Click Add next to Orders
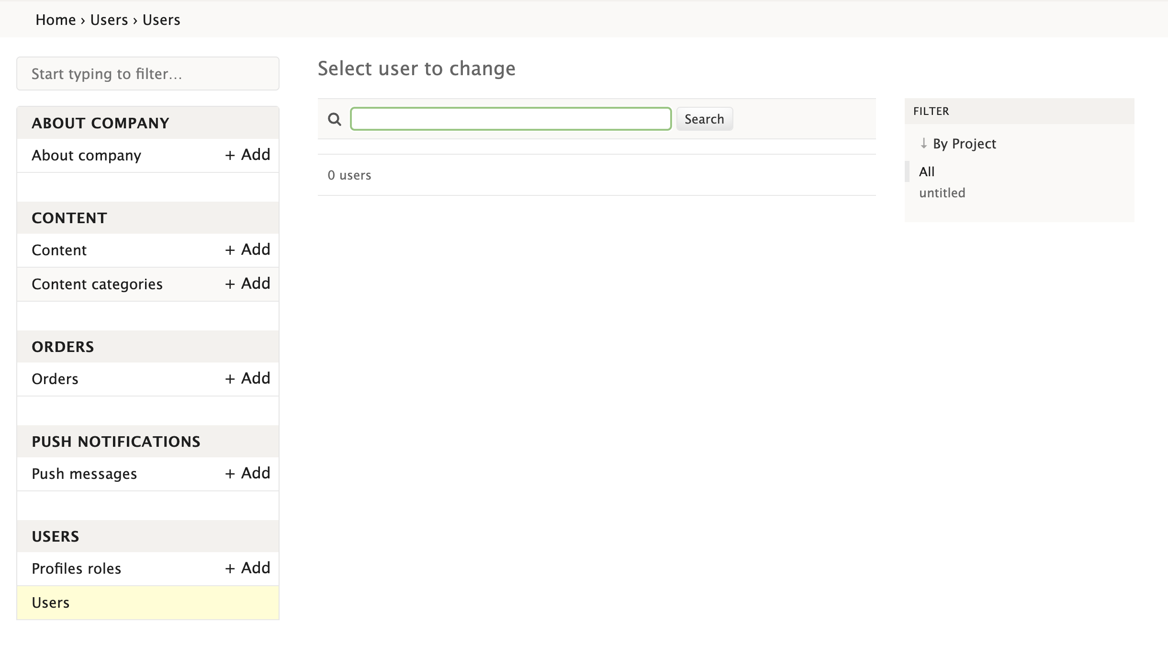Viewport: 1168px width, 658px height. point(248,379)
